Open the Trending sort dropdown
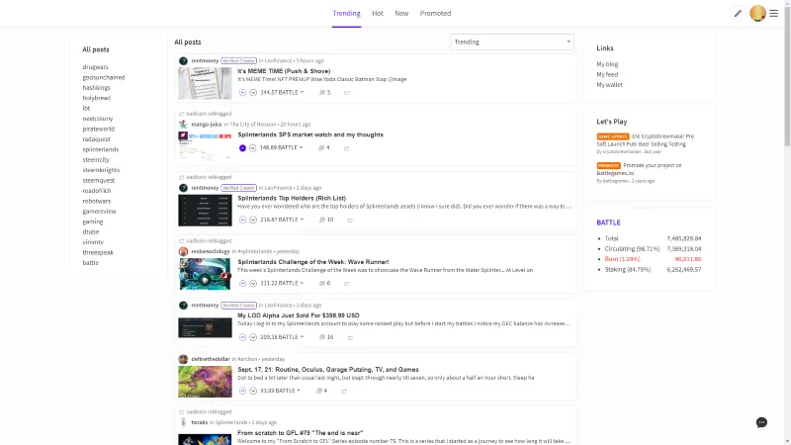The image size is (791, 445). pos(511,42)
